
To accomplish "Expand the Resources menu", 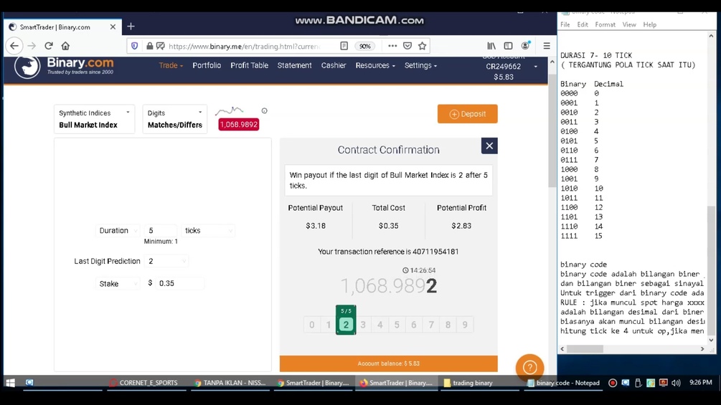I will pyautogui.click(x=375, y=66).
